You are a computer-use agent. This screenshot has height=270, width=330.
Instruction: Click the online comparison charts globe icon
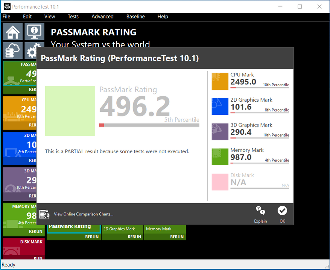(44, 214)
